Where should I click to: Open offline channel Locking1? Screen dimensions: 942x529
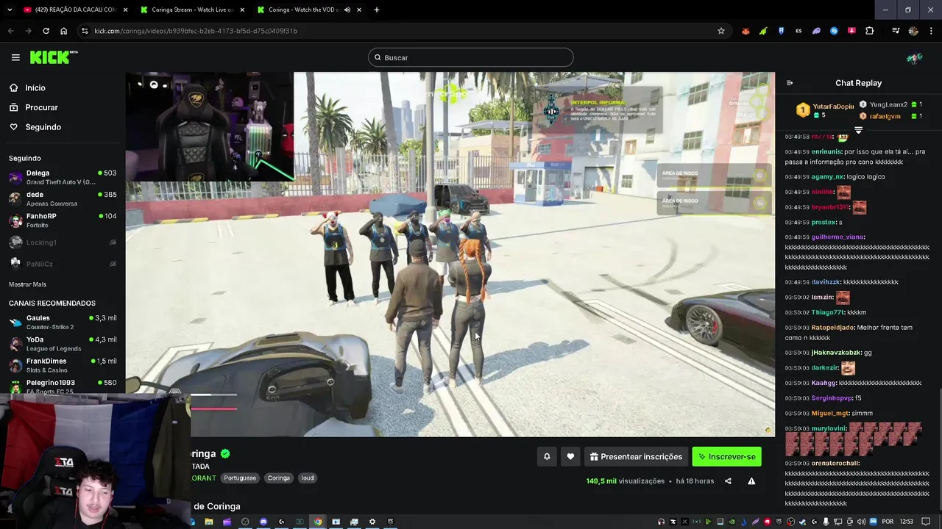point(63,242)
